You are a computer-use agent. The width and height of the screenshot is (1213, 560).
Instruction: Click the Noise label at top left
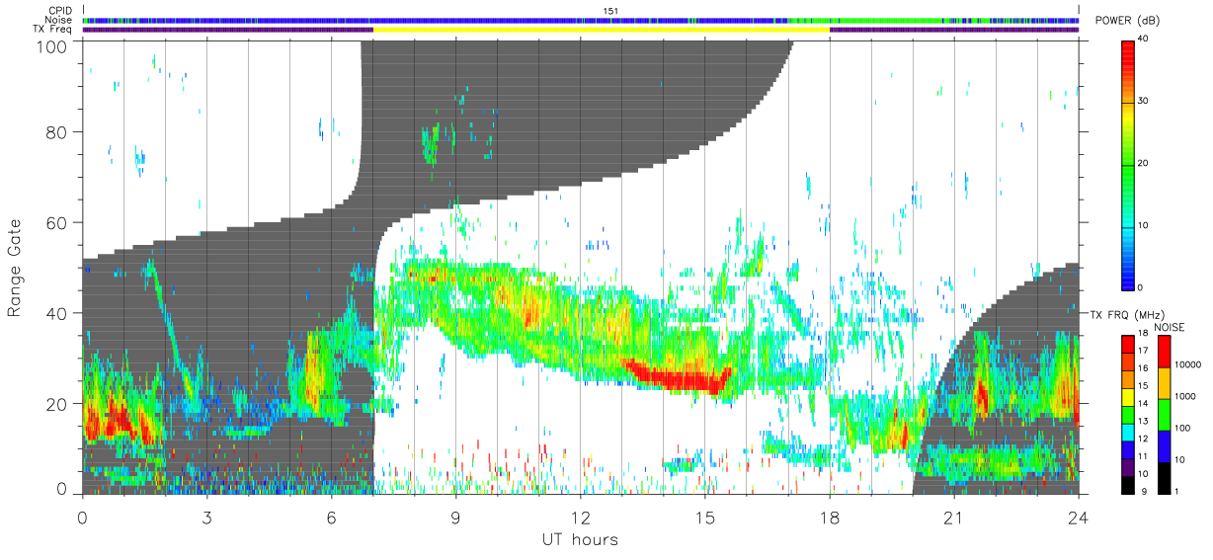pyautogui.click(x=58, y=20)
